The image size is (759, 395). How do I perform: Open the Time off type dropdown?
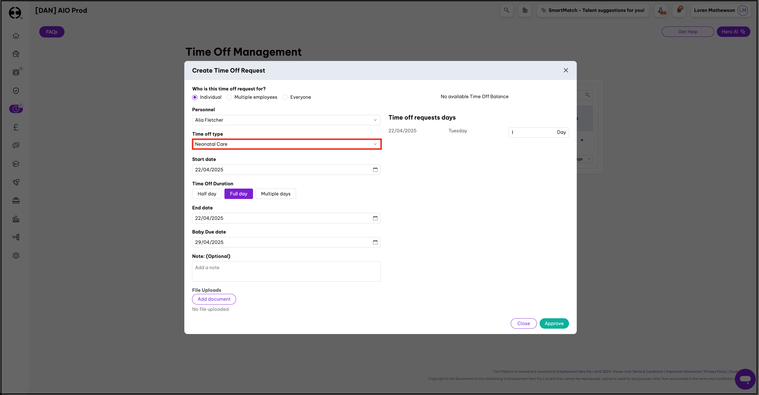coord(286,144)
